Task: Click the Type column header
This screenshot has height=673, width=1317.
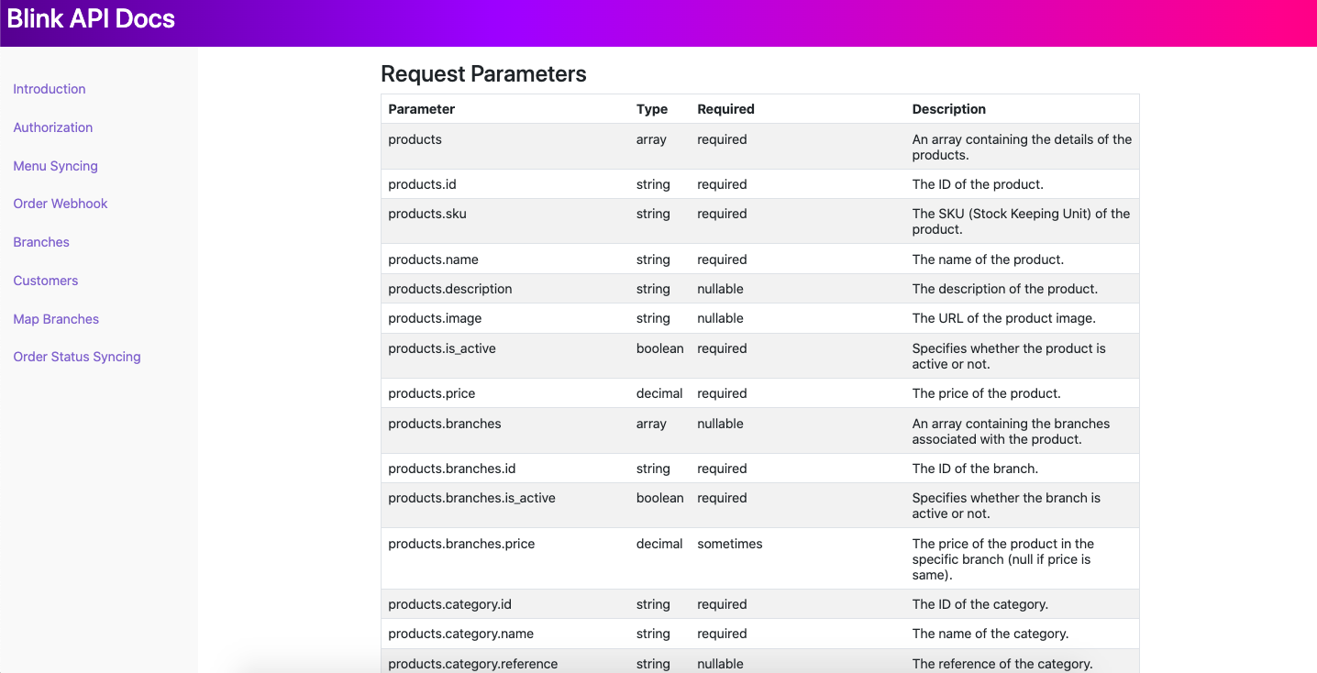Action: [x=652, y=109]
